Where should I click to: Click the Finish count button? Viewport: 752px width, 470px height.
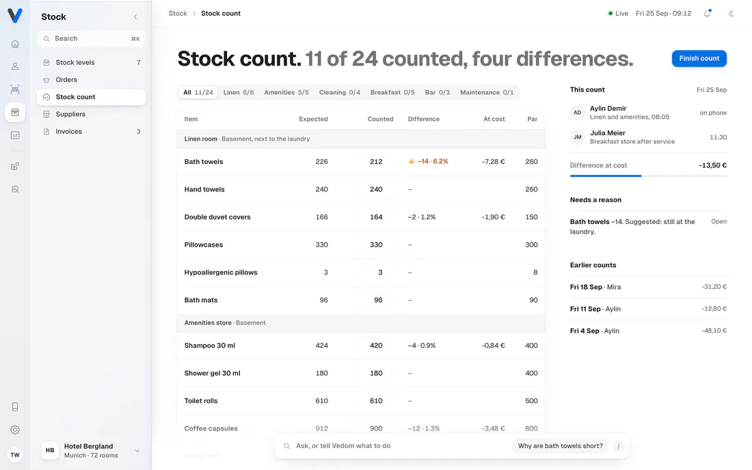[x=699, y=59]
